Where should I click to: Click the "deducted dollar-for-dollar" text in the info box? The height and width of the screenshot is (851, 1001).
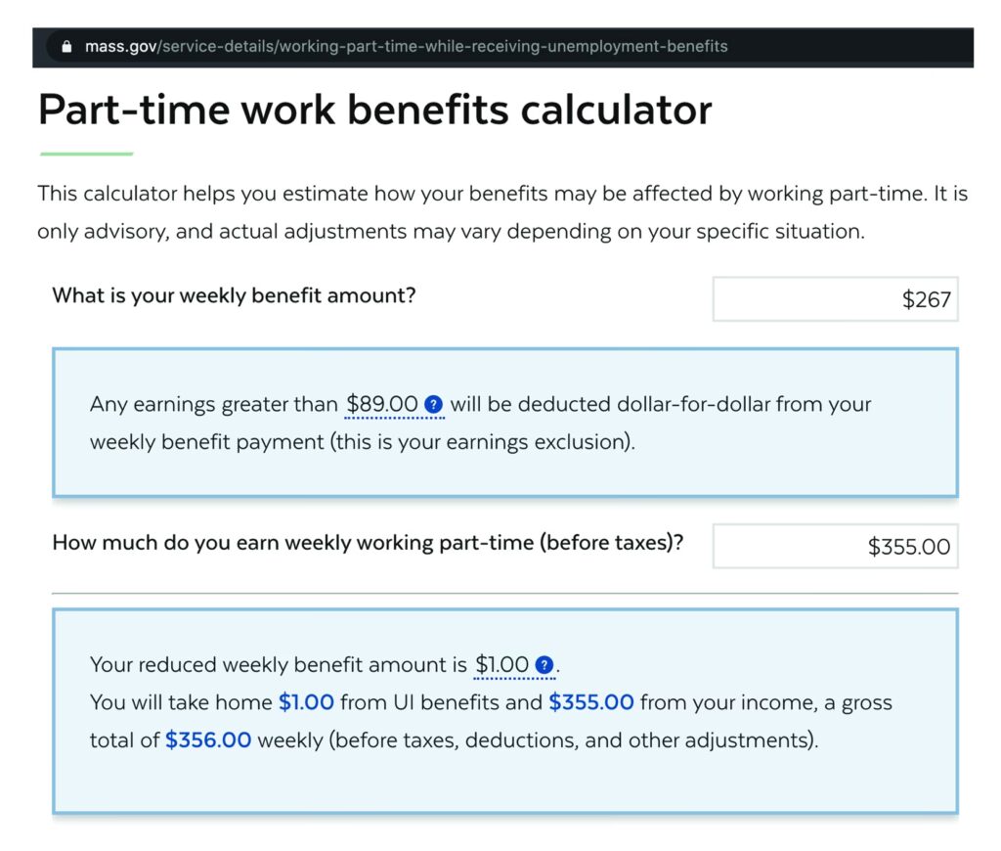645,404
